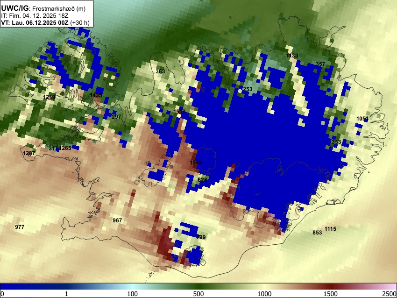
Task: Click the color scale label 0
Action: pyautogui.click(x=2, y=294)
